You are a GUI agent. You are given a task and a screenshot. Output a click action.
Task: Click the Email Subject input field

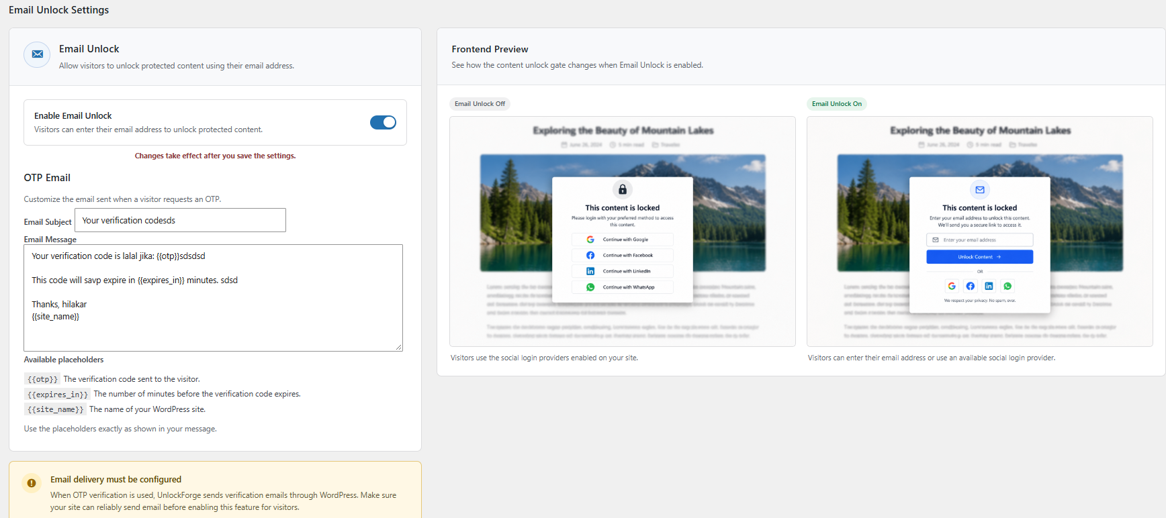(x=180, y=220)
